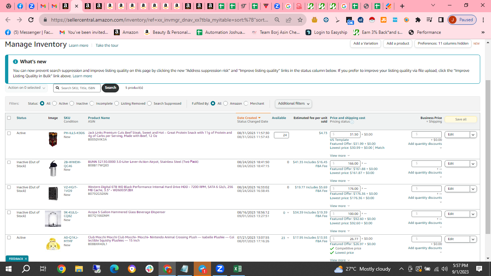Viewport: 491px width, 276px height.
Task: Open the Login to Easyship bookmark
Action: 326,32
